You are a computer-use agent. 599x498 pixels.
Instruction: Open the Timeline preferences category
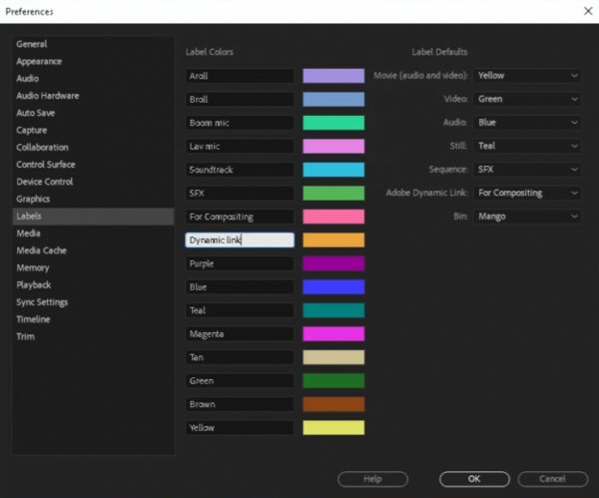pos(34,319)
